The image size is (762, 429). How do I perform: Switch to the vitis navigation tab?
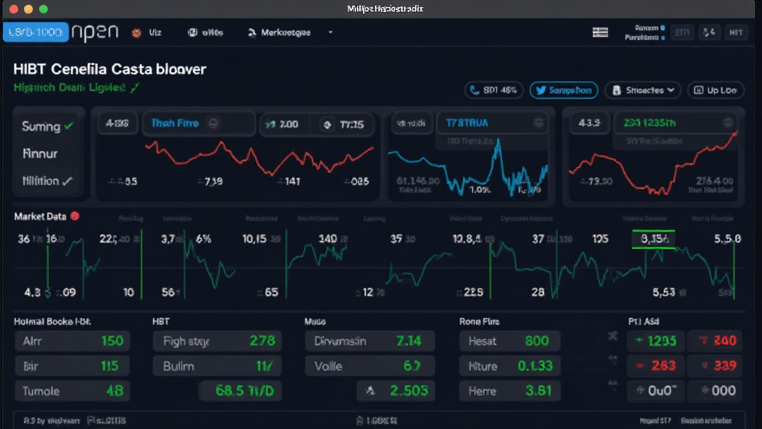[205, 33]
